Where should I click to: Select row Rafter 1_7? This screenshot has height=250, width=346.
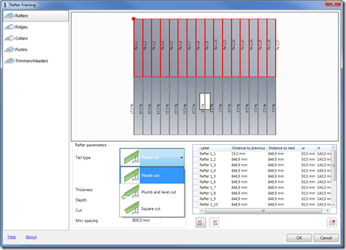point(262,188)
